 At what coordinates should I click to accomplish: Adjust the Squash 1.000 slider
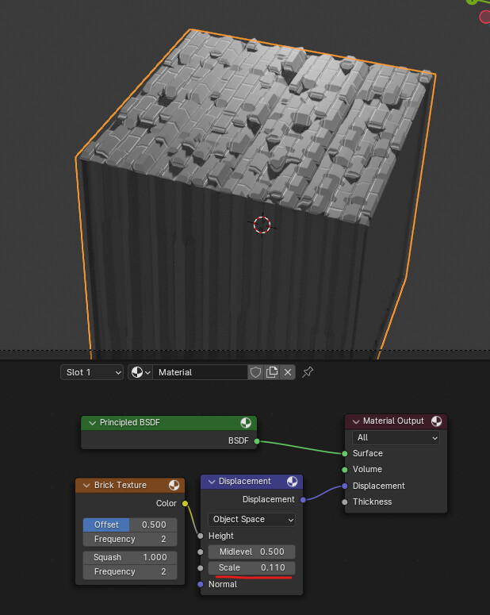130,557
